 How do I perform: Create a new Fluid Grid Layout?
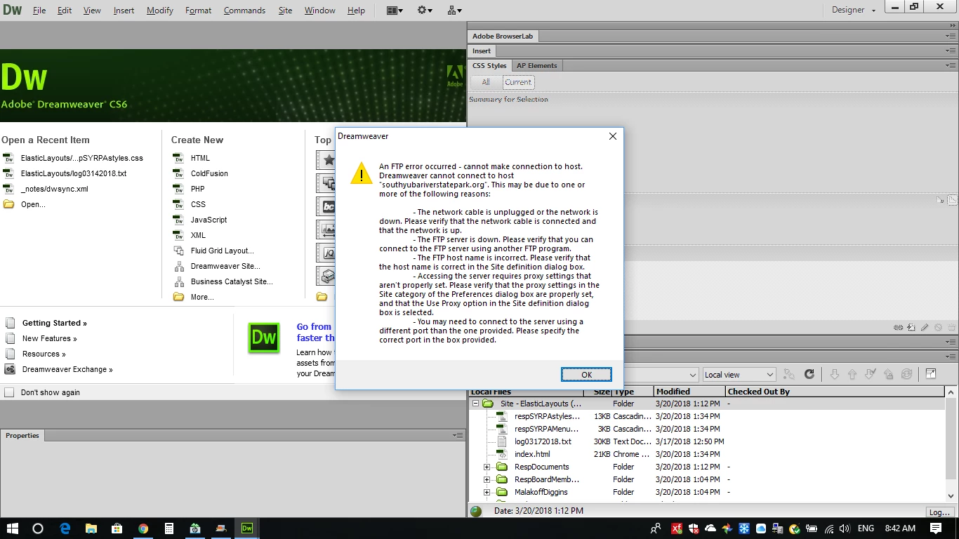click(x=222, y=251)
